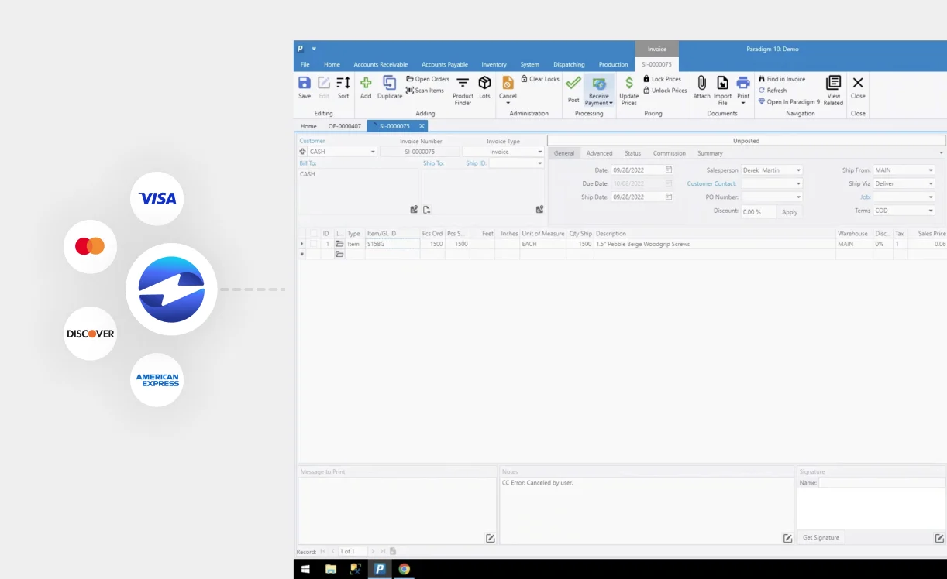Click the signature Name input field

[x=881, y=482]
